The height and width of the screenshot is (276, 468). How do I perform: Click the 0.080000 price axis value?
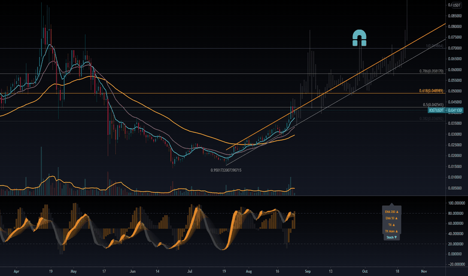[454, 27]
